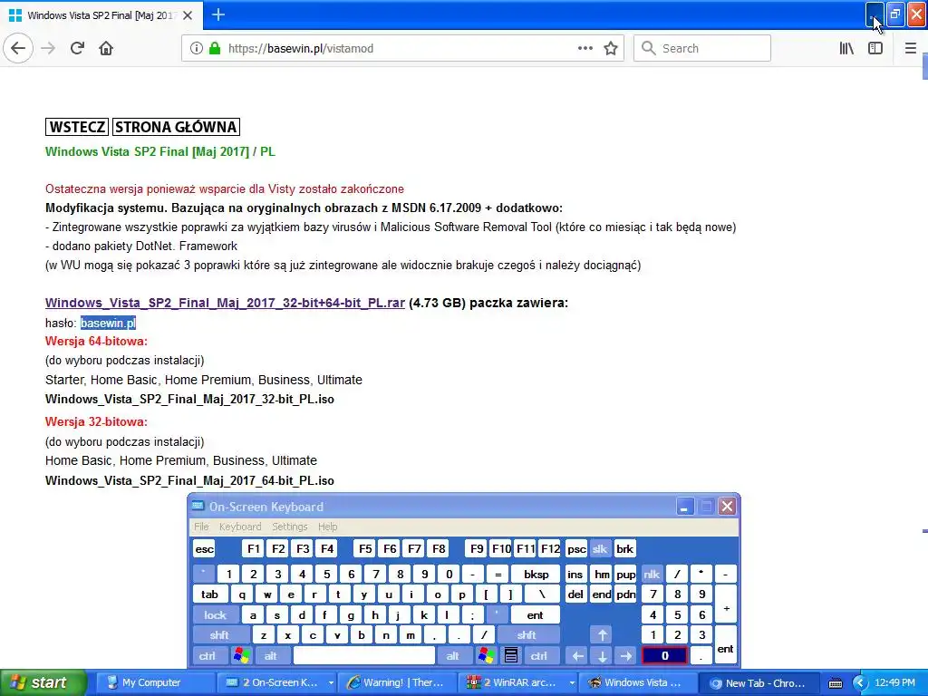Open Keyboard menu in On-Screen Keyboard

(x=239, y=527)
